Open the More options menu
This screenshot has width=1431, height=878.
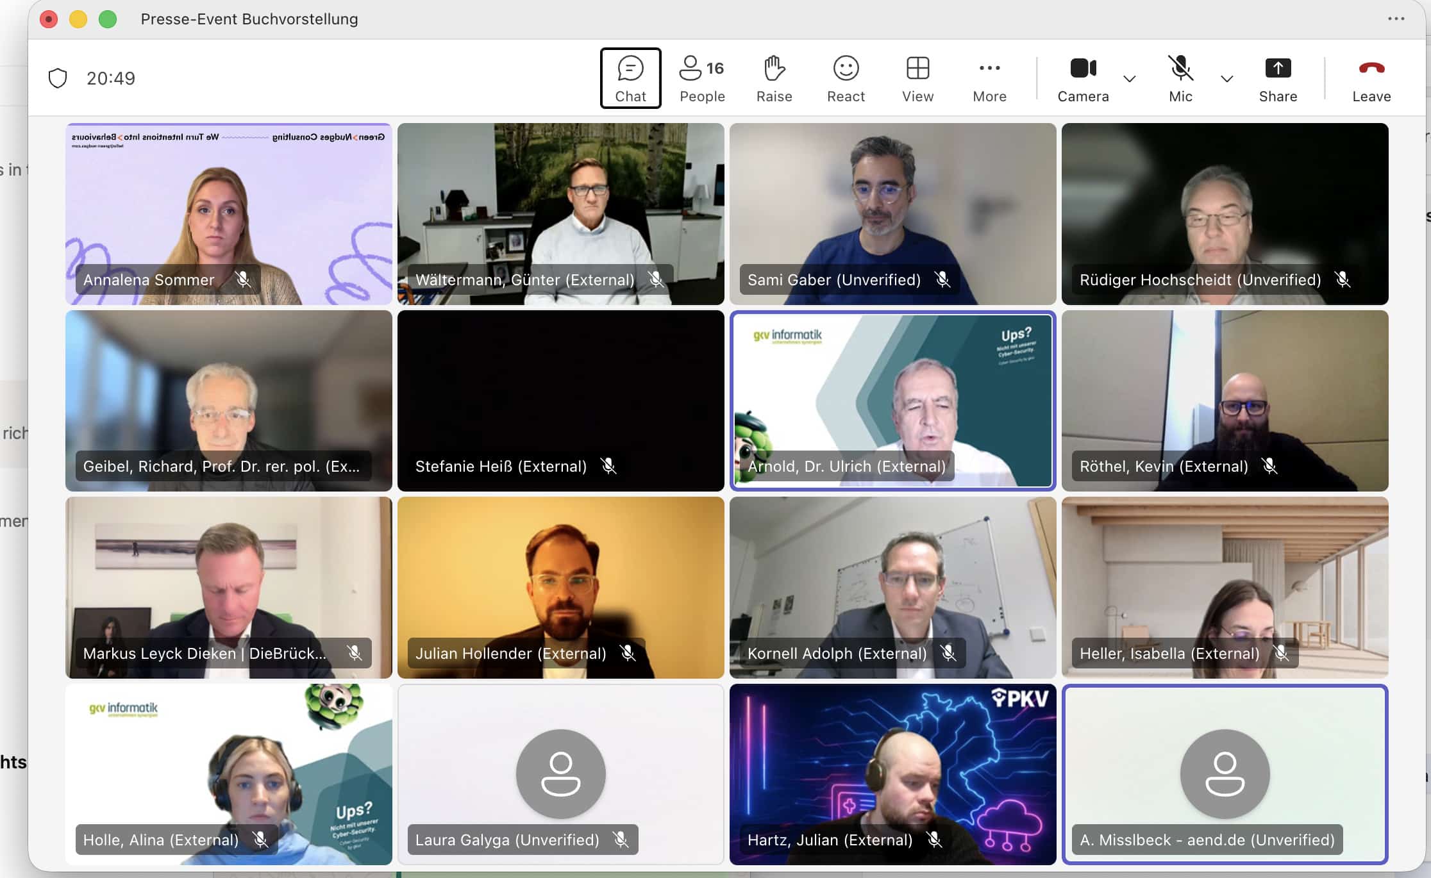tap(989, 78)
